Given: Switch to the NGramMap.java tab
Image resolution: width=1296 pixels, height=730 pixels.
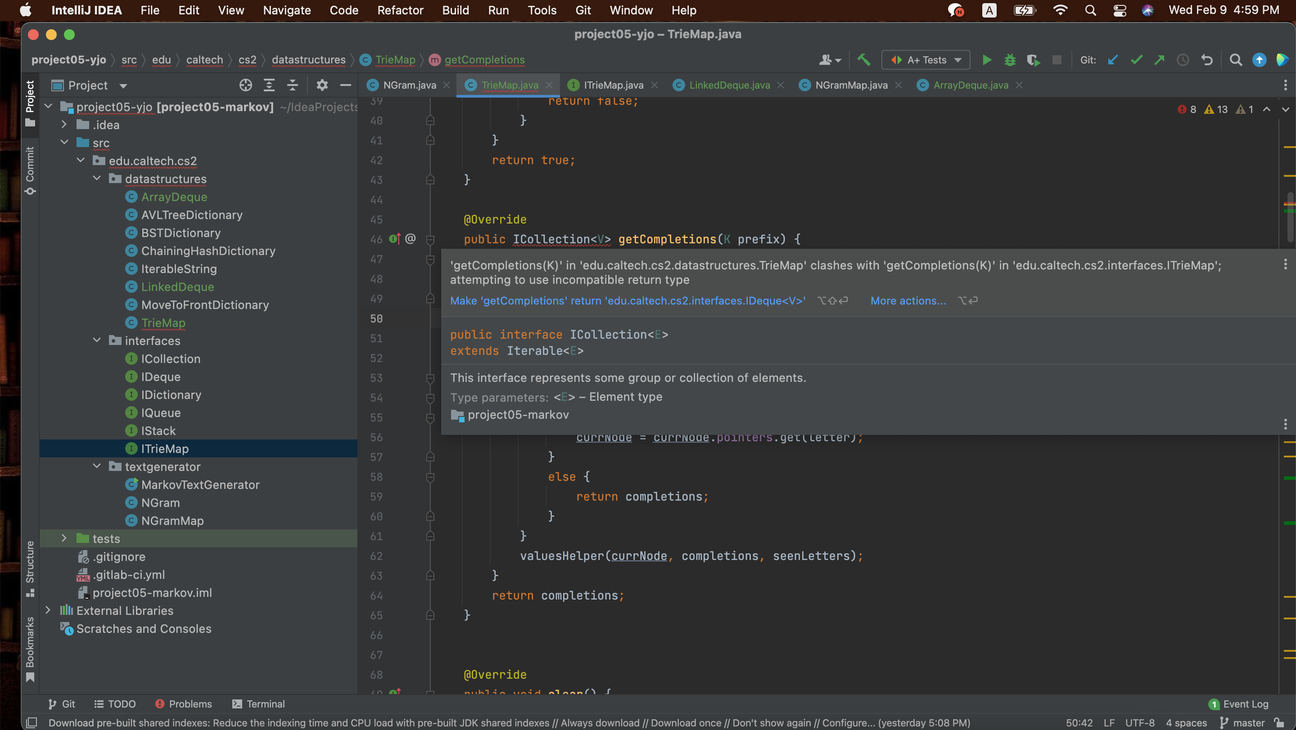Looking at the screenshot, I should 851,85.
